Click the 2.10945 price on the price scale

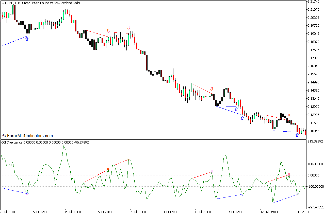click(314, 131)
